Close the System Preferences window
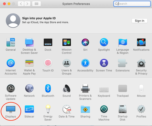 point(4,4)
